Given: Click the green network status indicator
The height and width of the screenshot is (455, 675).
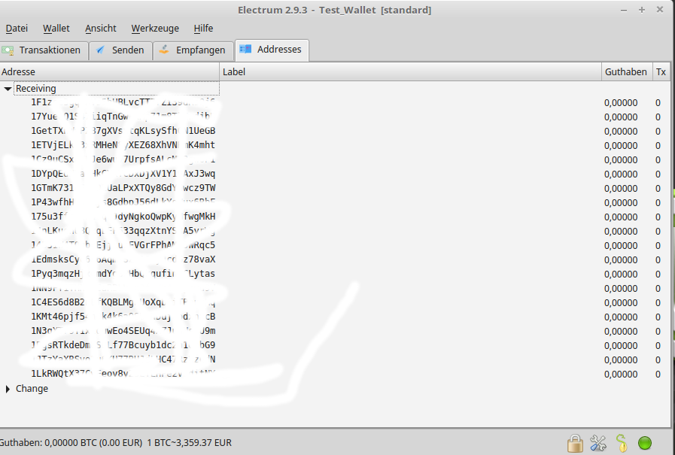Looking at the screenshot, I should point(645,443).
